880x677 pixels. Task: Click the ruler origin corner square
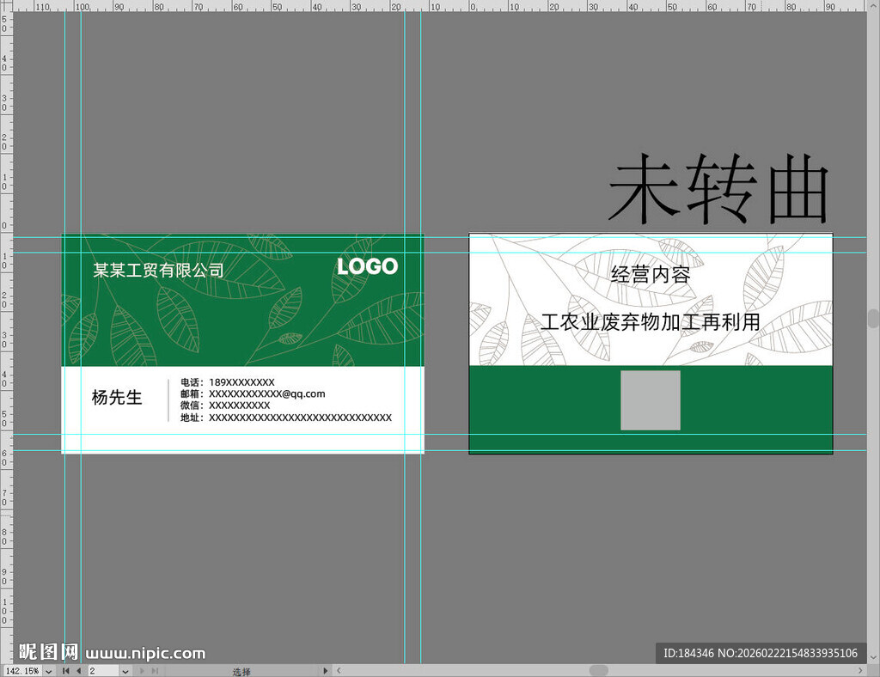click(5, 5)
